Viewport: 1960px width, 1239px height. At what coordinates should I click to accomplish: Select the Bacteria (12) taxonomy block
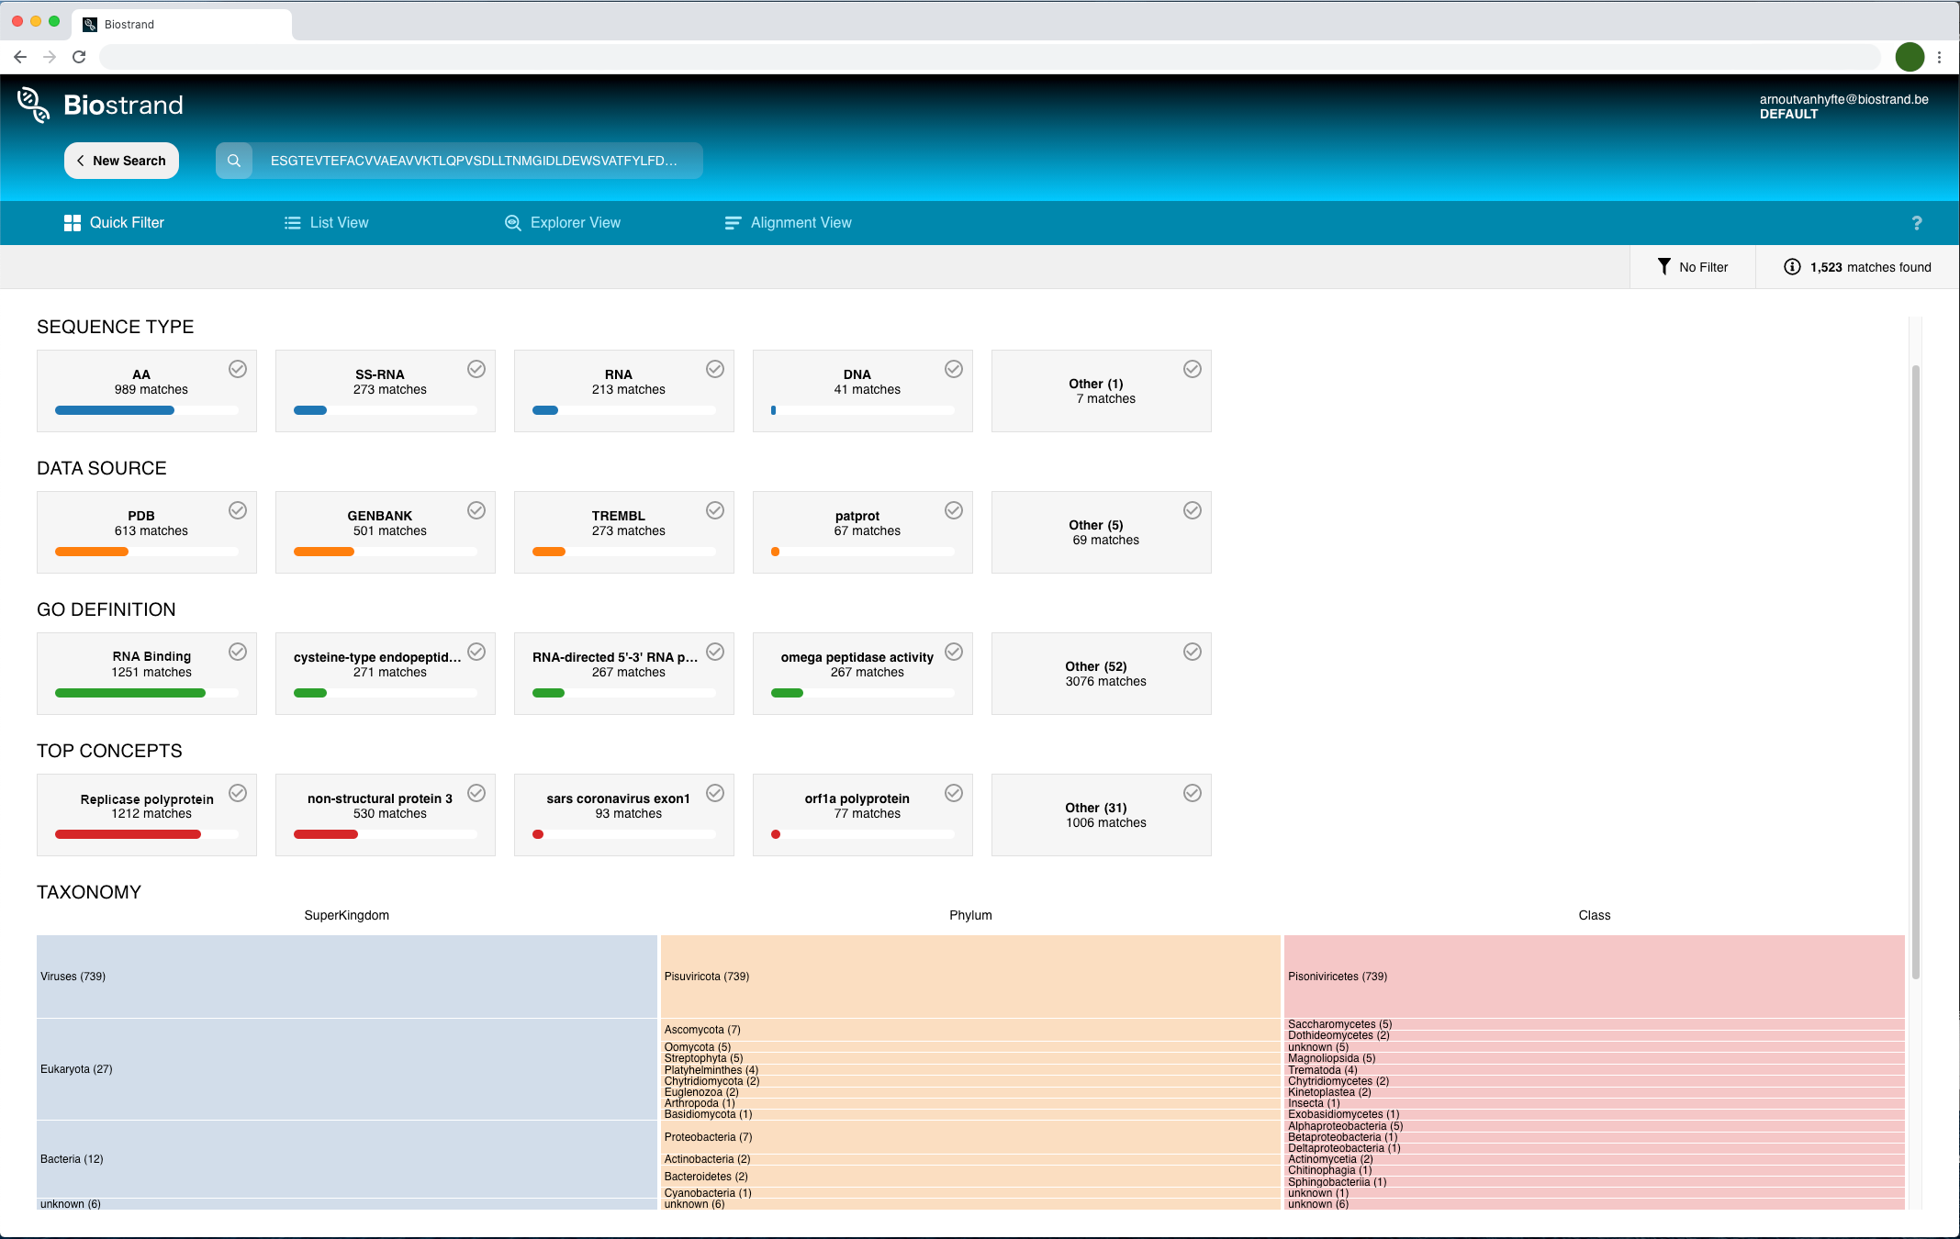(x=347, y=1159)
